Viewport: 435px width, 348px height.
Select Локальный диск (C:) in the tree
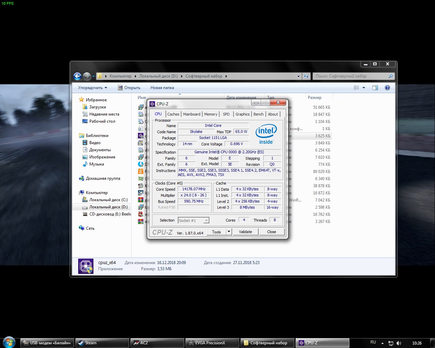click(x=108, y=200)
